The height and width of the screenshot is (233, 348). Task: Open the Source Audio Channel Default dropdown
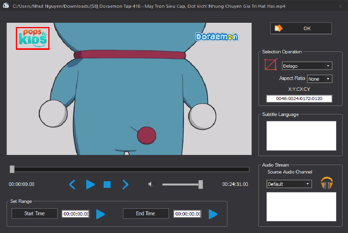[x=289, y=184]
